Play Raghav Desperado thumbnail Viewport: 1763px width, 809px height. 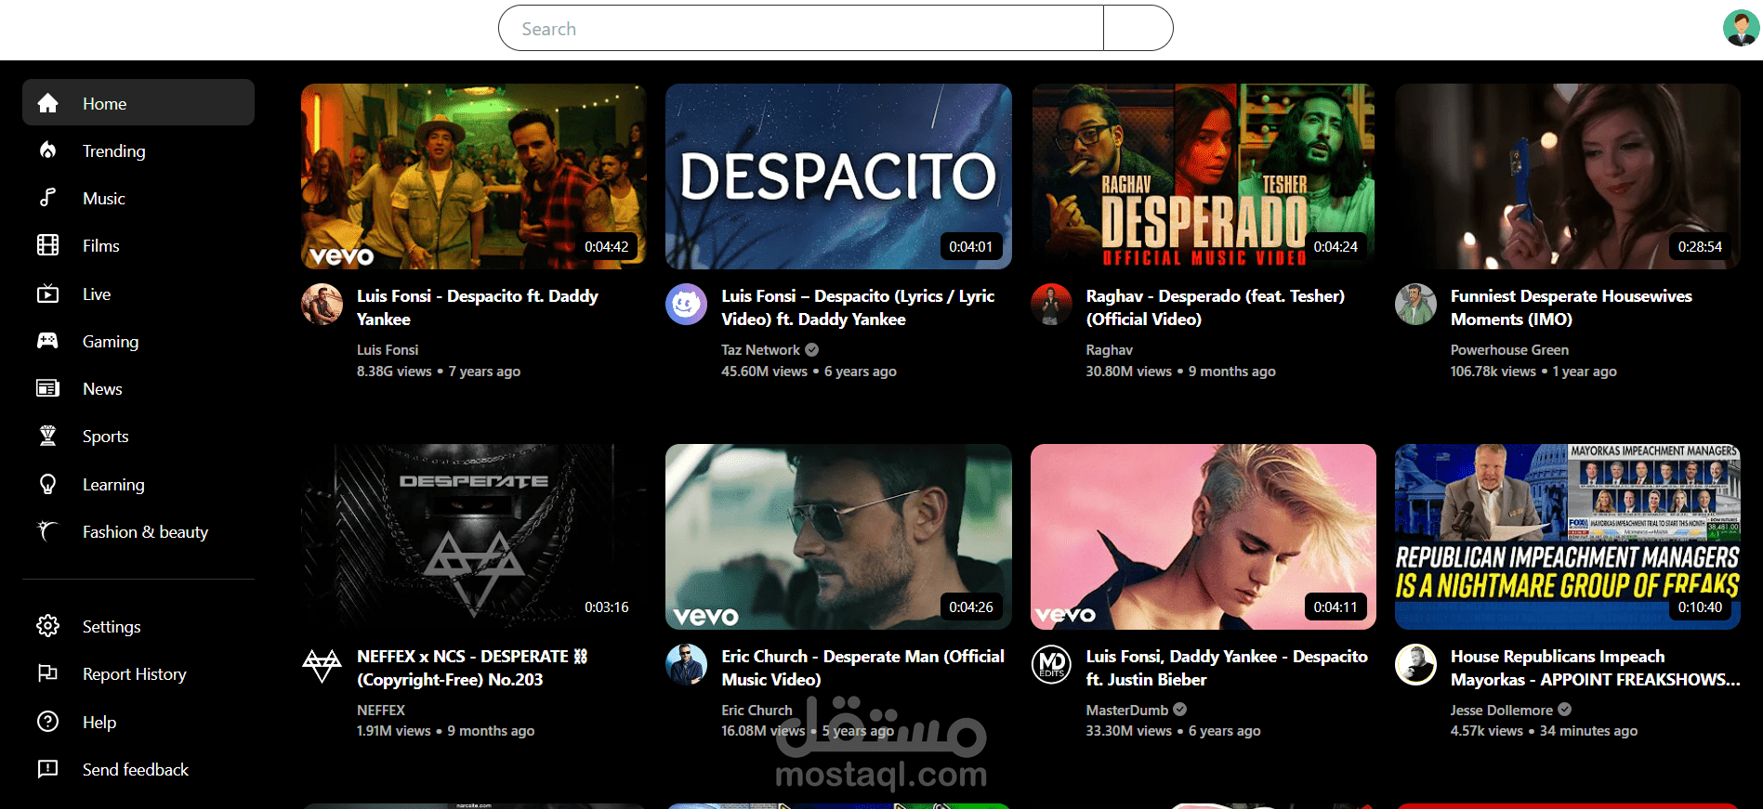click(x=1204, y=176)
